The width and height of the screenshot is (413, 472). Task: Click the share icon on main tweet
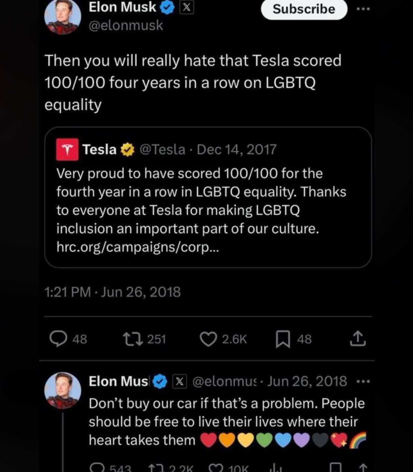pos(357,339)
